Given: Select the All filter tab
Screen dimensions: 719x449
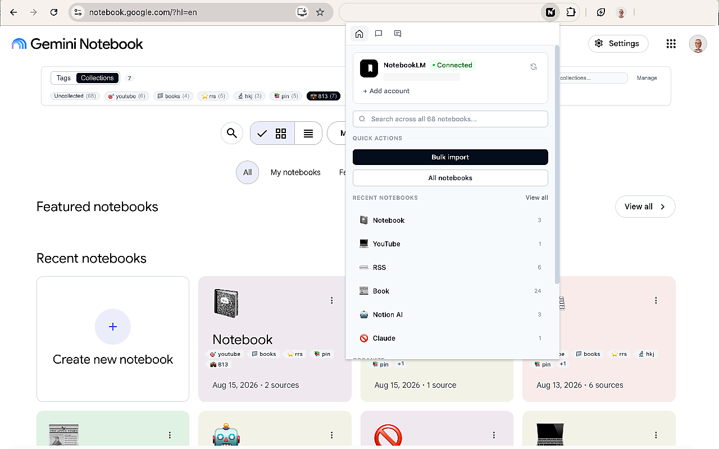Looking at the screenshot, I should pos(248,172).
